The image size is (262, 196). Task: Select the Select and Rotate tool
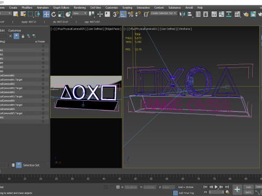point(53,14)
